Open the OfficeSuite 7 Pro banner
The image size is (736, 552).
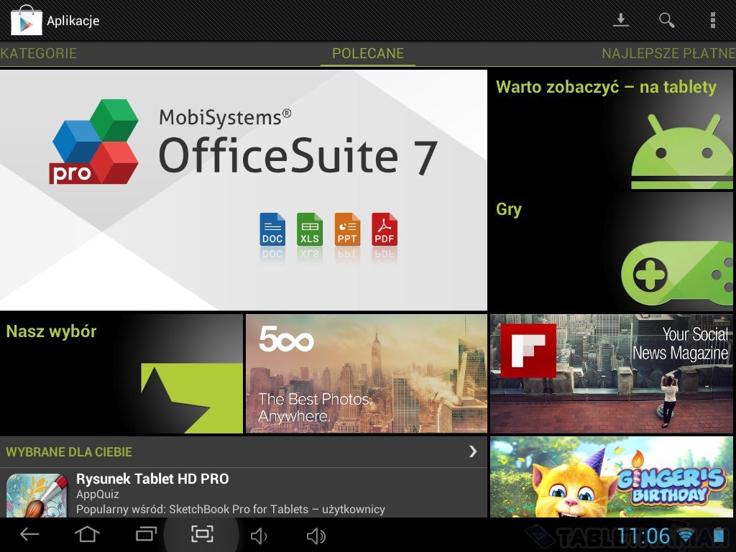click(x=244, y=190)
